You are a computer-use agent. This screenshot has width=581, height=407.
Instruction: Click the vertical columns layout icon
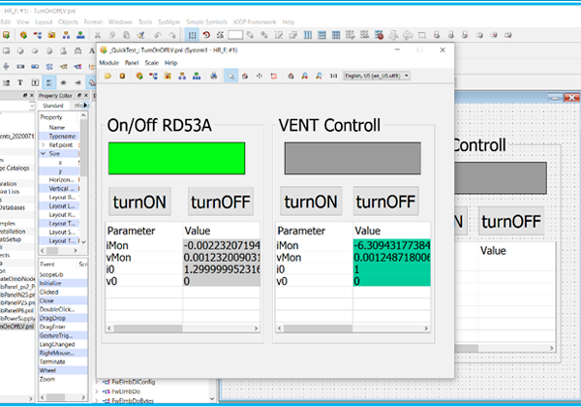308,35
